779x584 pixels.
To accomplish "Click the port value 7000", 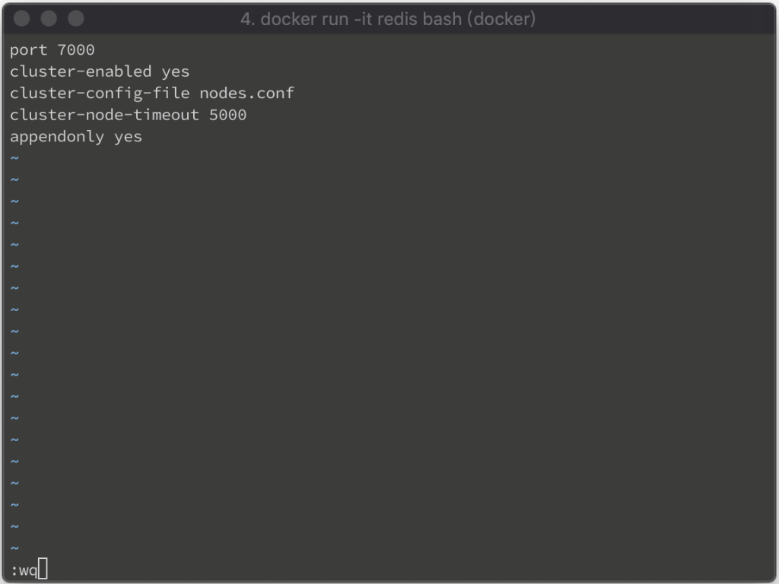I will (75, 49).
